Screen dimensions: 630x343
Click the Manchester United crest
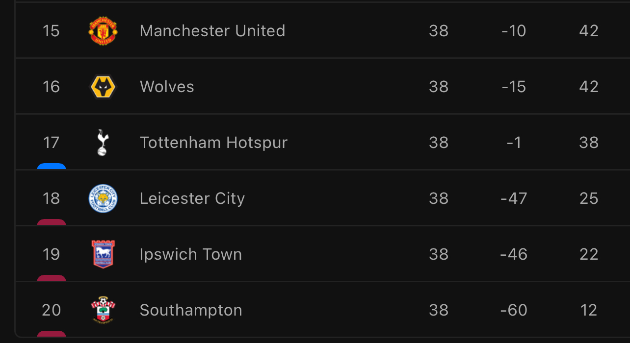point(103,31)
